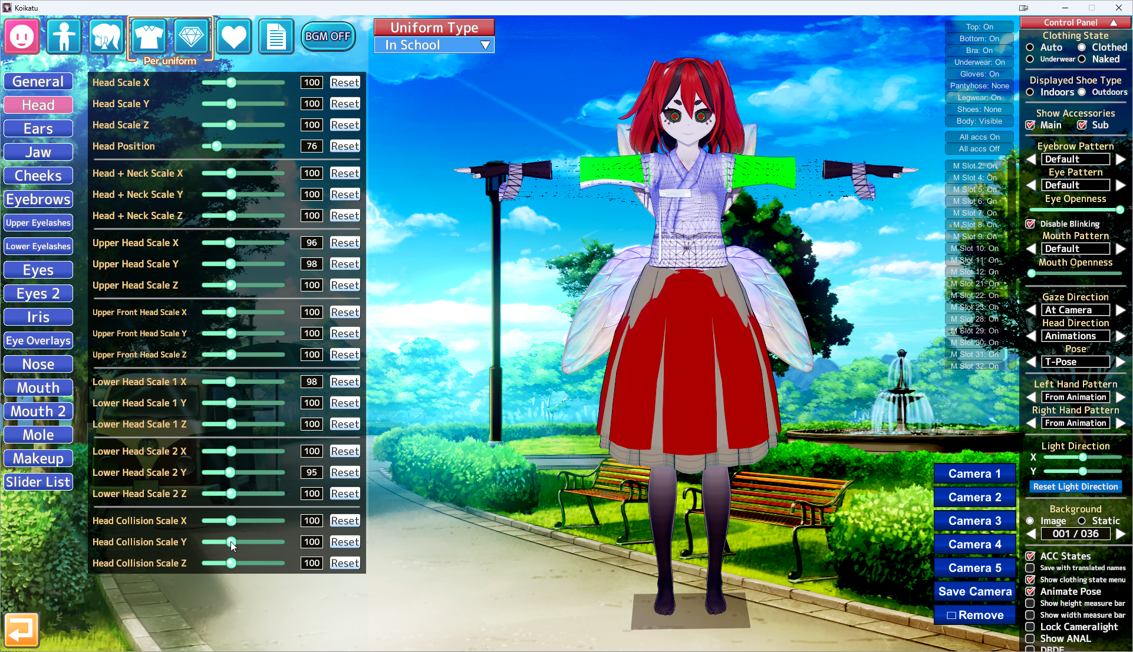
Task: Adjust Eye Openness slider
Action: [1075, 210]
